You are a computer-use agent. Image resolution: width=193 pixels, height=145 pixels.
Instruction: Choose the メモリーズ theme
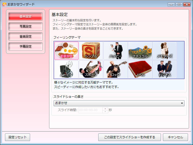point(165,51)
